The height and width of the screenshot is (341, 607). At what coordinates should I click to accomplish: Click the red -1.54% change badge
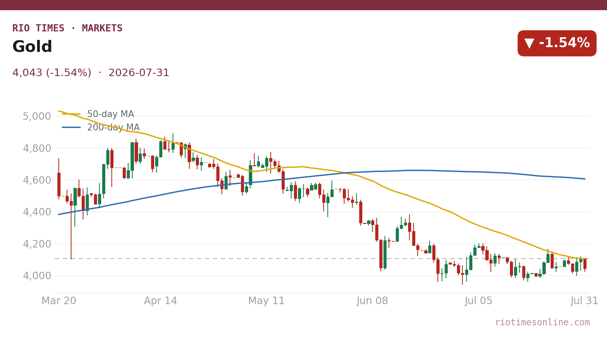557,43
